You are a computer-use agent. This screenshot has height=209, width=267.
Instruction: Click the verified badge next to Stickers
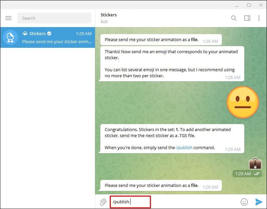click(x=49, y=33)
